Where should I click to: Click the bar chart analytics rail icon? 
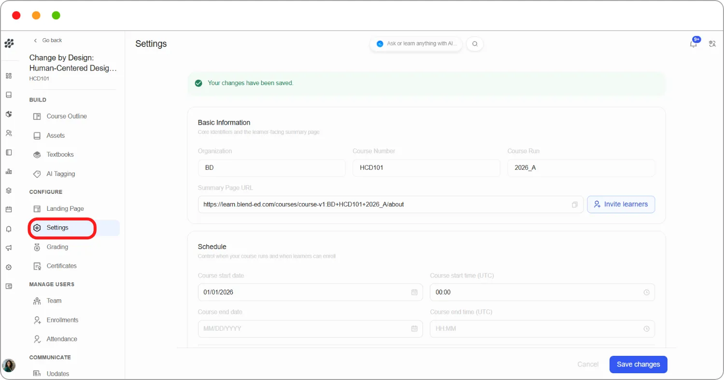(x=9, y=171)
